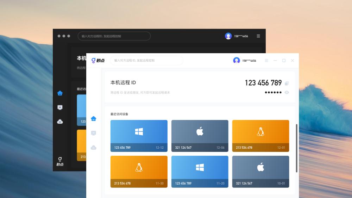
Task: Click the 秒点 logo in the light window header
Action: point(98,61)
